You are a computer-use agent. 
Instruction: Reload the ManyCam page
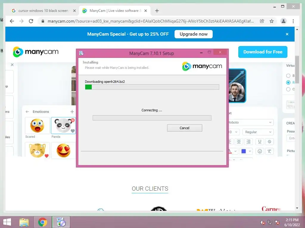[31, 21]
